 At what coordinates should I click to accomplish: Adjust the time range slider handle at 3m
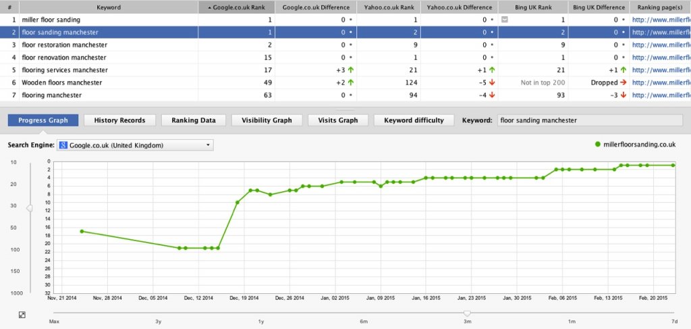click(x=467, y=313)
